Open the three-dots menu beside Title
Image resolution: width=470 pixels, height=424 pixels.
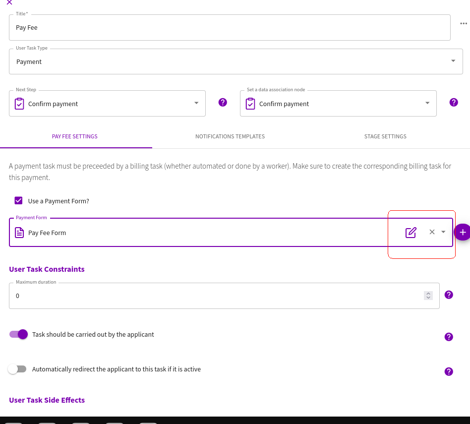464,23
